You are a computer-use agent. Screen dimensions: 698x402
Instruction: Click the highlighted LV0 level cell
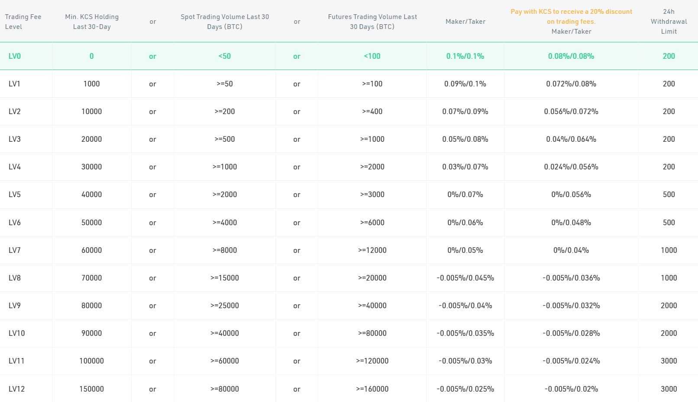[15, 56]
